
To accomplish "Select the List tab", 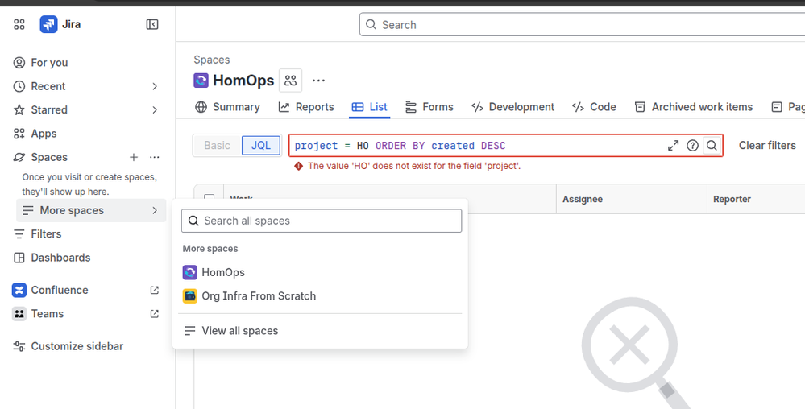I will click(x=370, y=107).
